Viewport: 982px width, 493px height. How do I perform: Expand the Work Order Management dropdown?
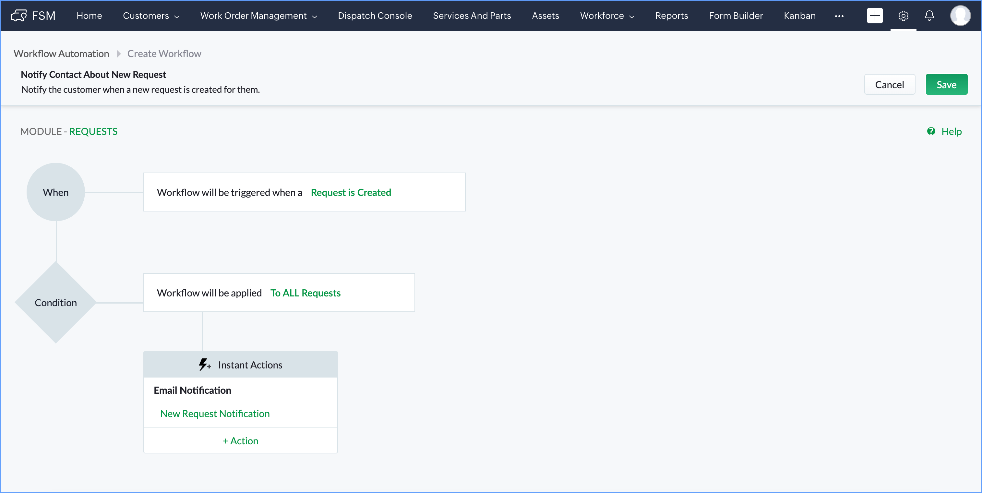pos(258,16)
